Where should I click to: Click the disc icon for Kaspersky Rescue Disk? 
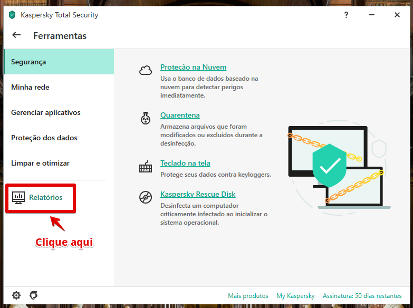[x=146, y=197]
